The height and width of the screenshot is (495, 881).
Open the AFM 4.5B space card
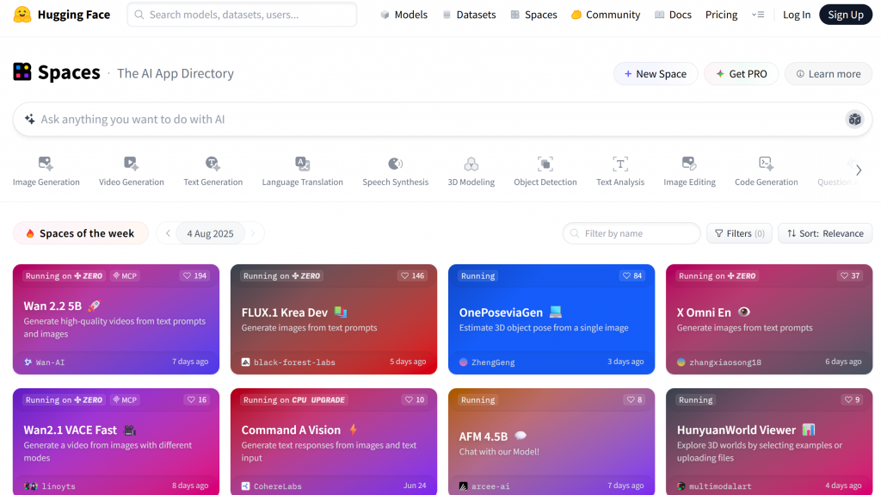551,442
